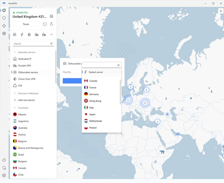Open notifications bell icon
This screenshot has width=224, height=183.
pyautogui.click(x=221, y=11)
